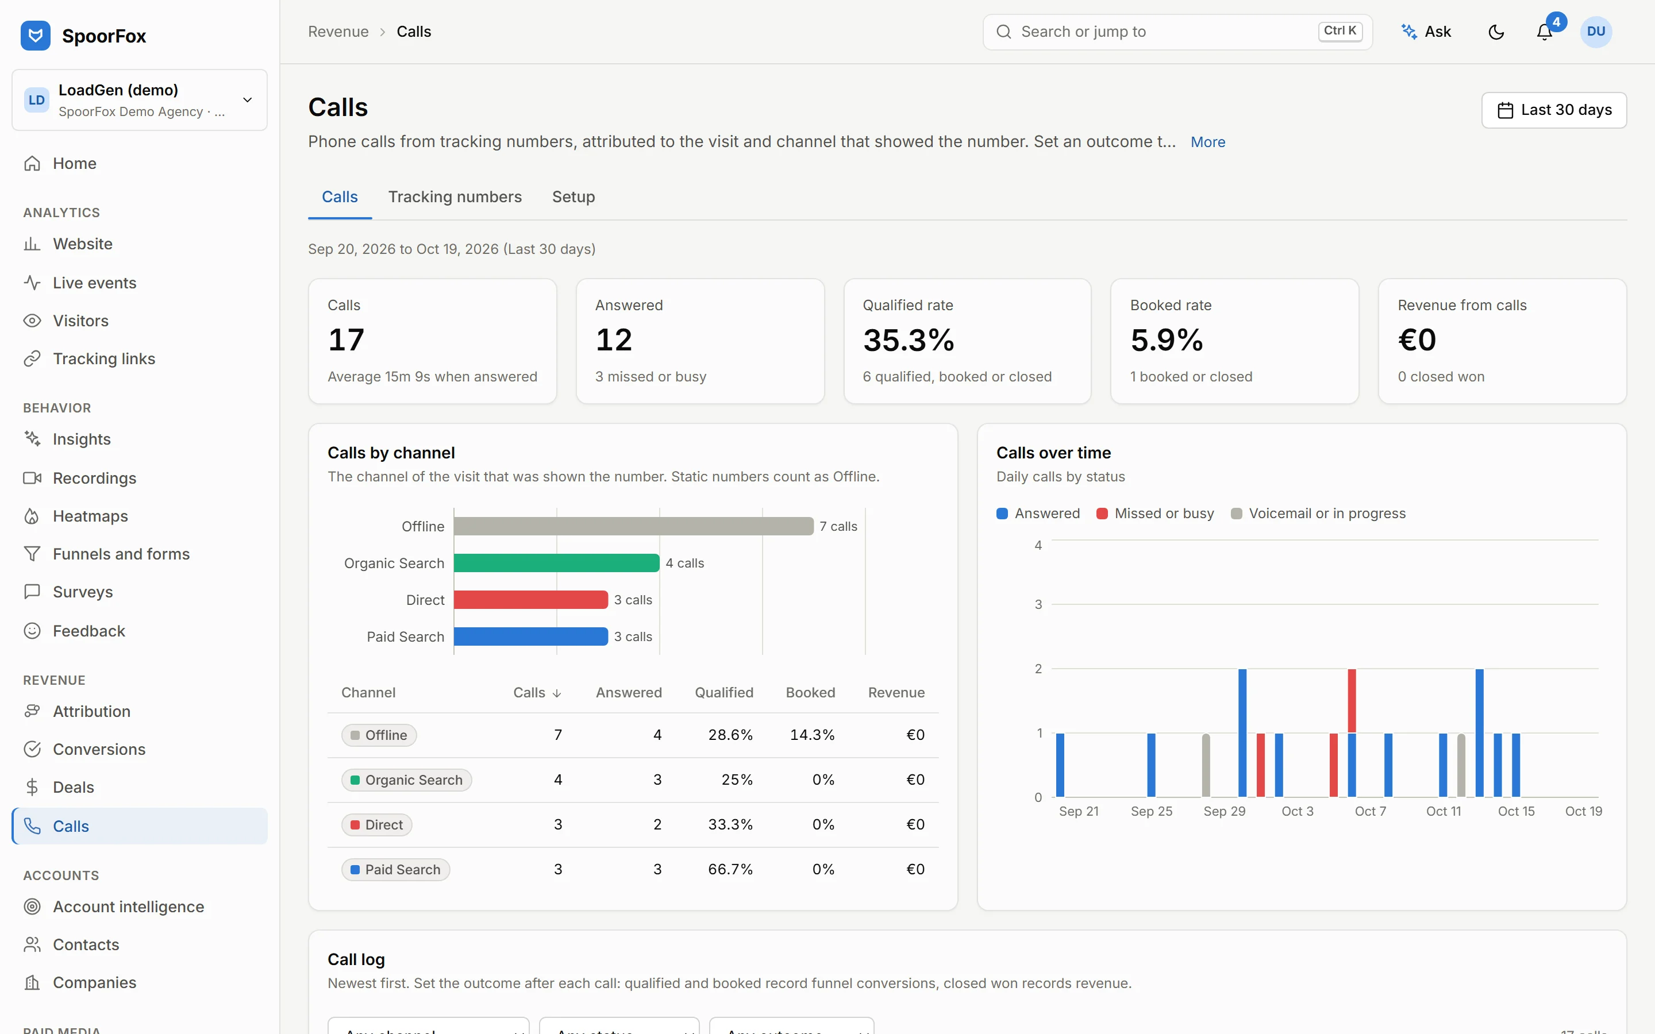The image size is (1655, 1034).
Task: Open Funnels and forms page
Action: (140, 554)
